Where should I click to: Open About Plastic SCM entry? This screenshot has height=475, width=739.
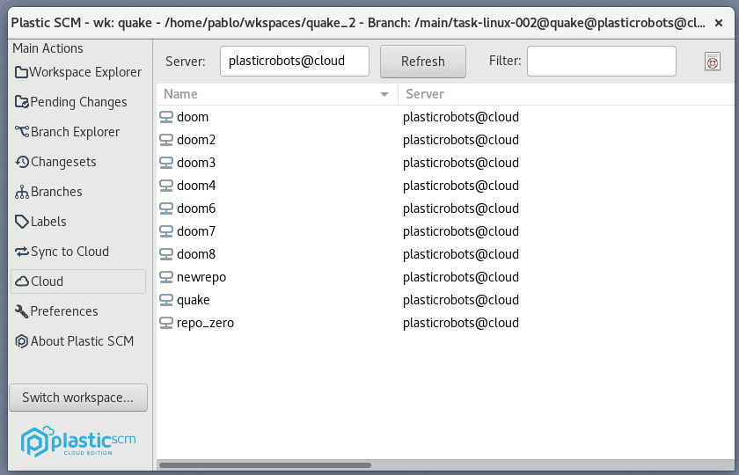[78, 341]
